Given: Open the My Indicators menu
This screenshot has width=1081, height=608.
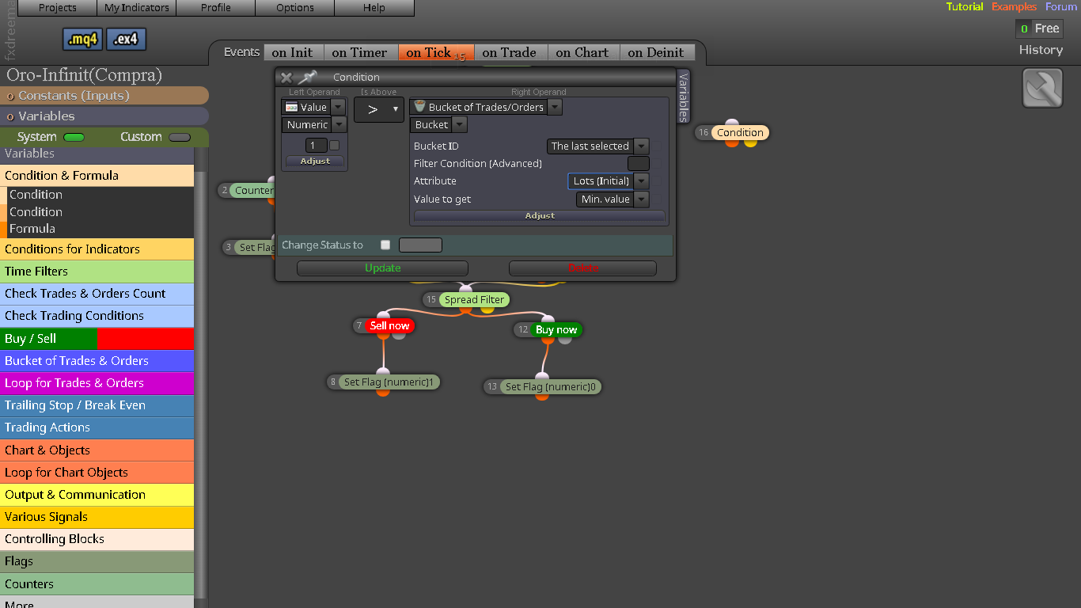Looking at the screenshot, I should click(137, 8).
